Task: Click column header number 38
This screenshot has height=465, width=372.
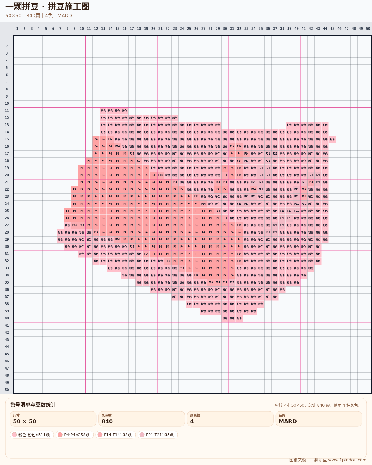Action: click(x=282, y=29)
